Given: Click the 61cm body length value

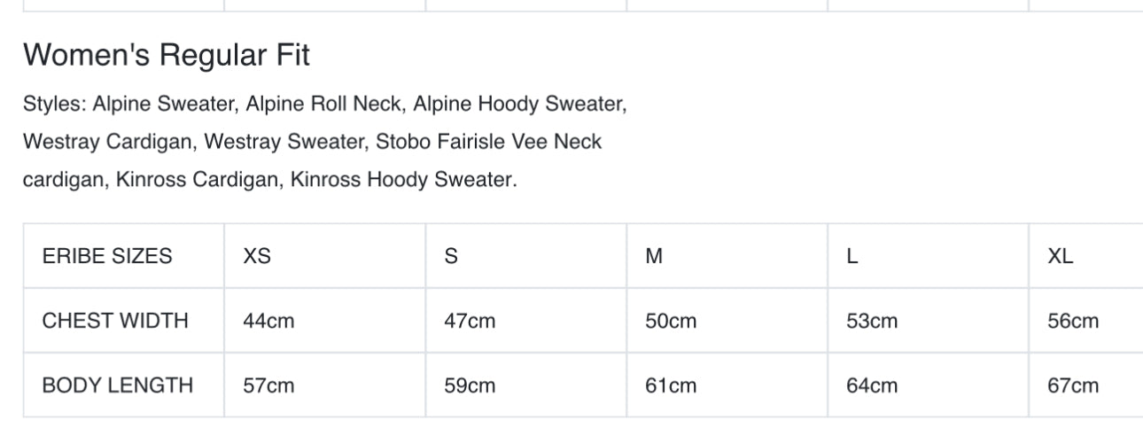Looking at the screenshot, I should pyautogui.click(x=671, y=386).
